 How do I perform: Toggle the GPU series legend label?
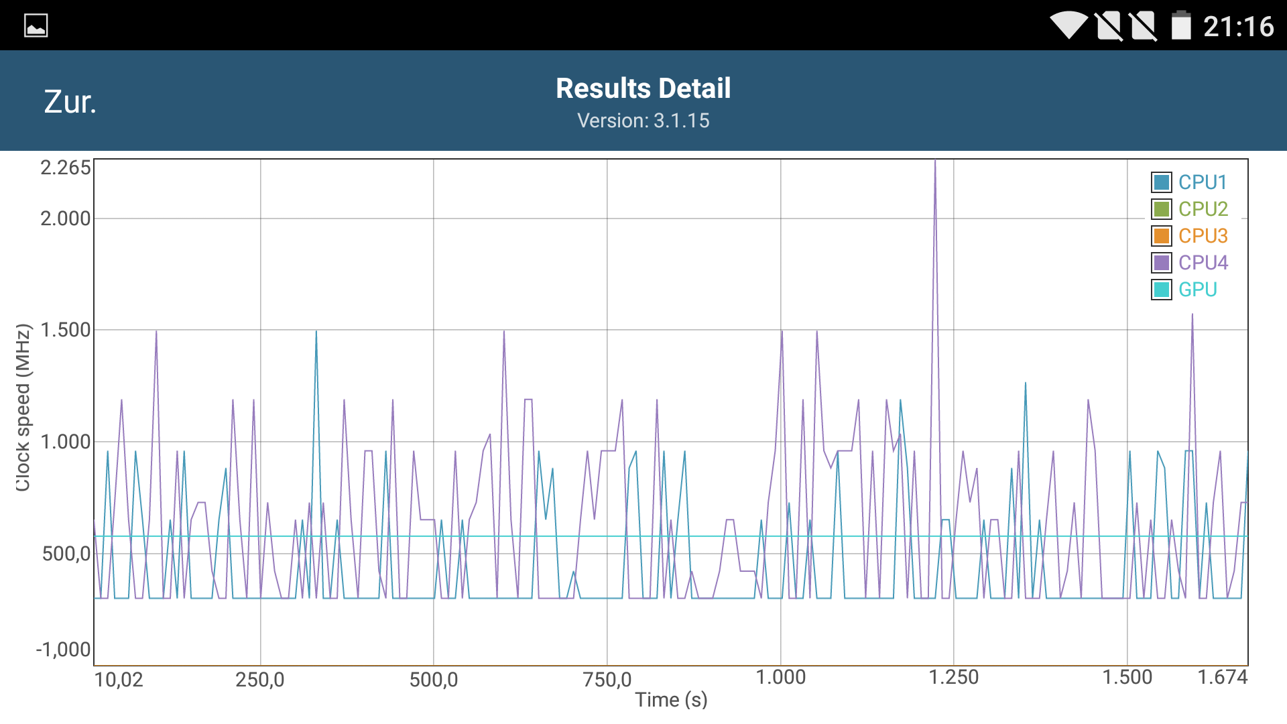(x=1198, y=290)
